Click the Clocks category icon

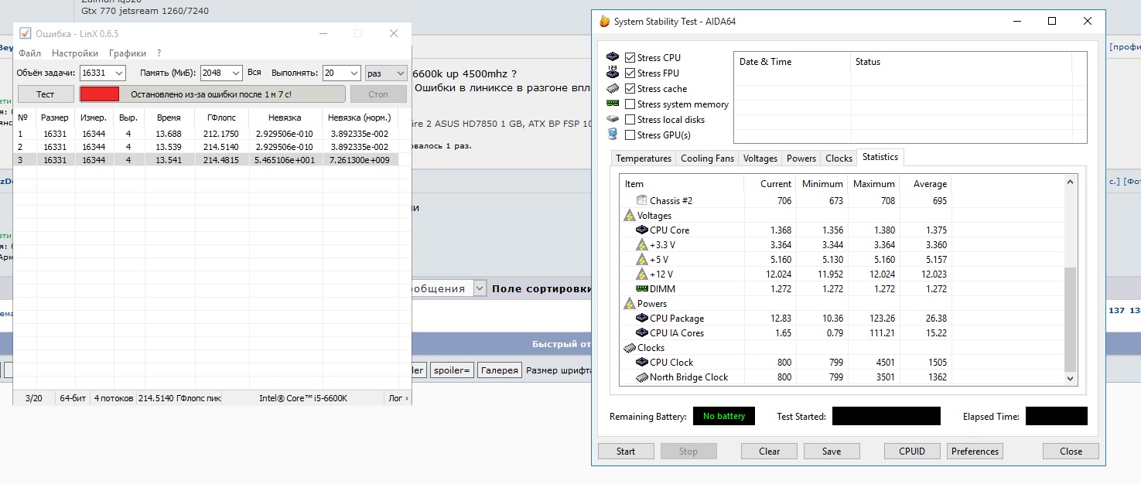(x=629, y=348)
